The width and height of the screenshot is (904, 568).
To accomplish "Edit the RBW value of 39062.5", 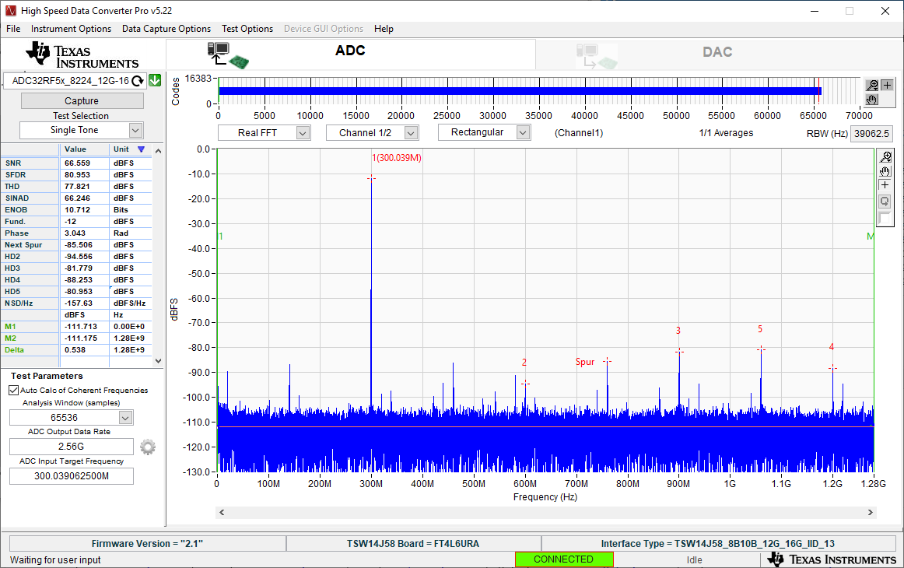I will [873, 133].
